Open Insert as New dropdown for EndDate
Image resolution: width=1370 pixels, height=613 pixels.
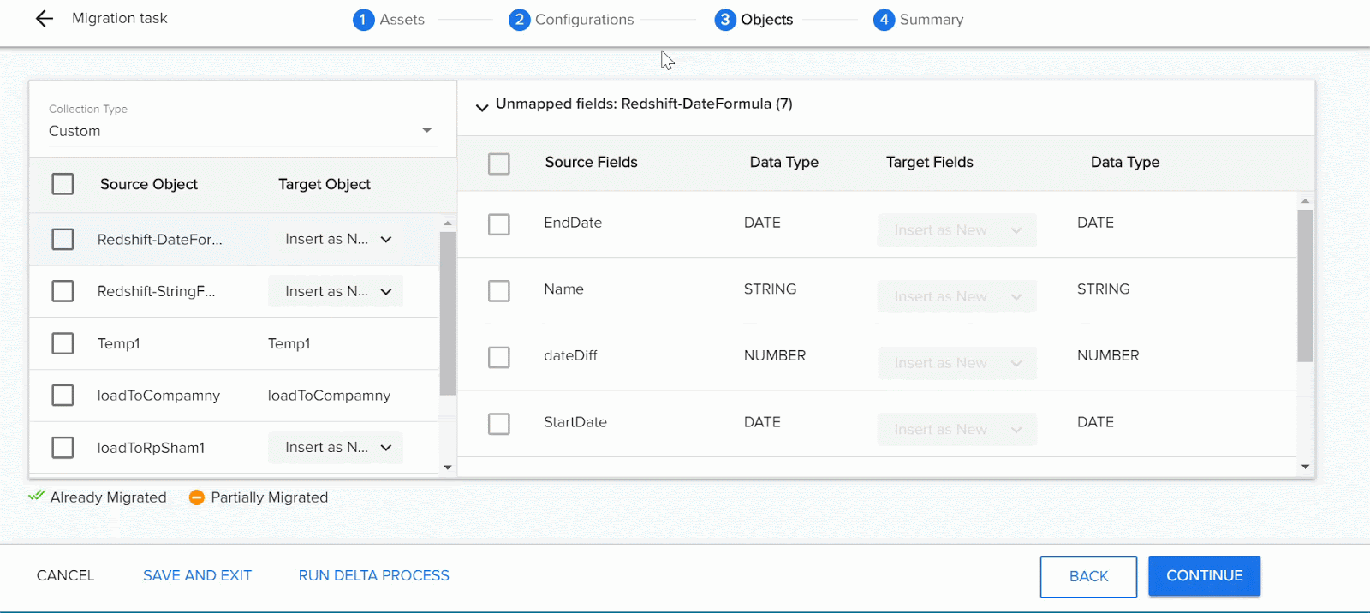pos(956,230)
